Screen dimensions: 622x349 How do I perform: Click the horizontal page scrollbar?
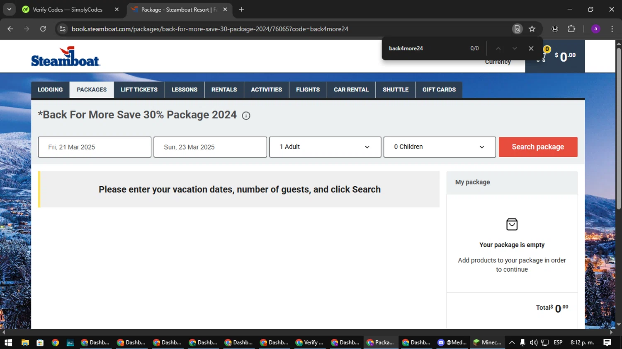pyautogui.click(x=307, y=332)
